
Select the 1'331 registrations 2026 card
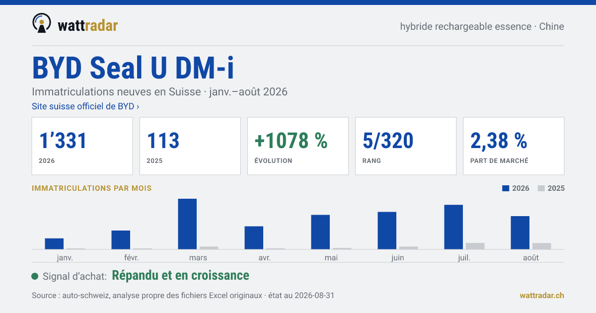[82, 146]
